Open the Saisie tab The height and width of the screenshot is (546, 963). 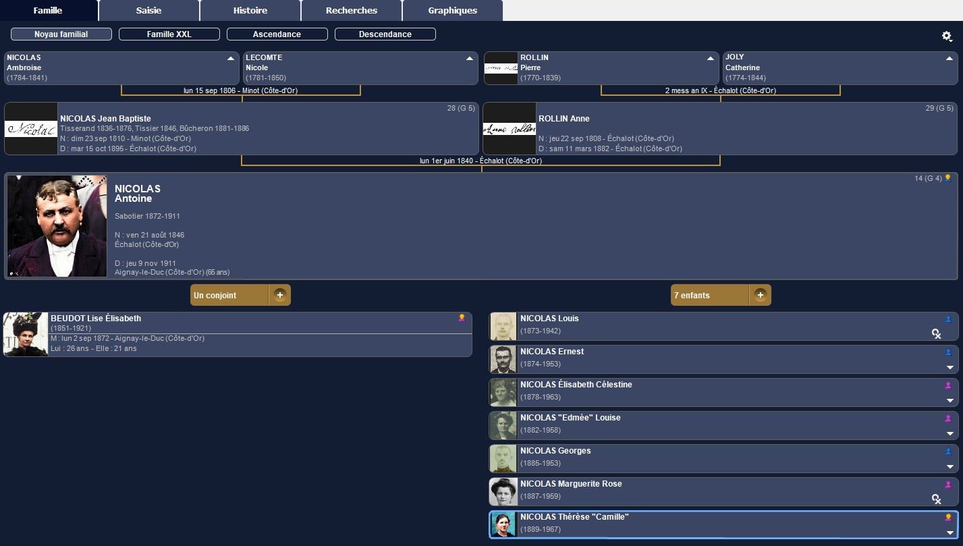click(148, 11)
